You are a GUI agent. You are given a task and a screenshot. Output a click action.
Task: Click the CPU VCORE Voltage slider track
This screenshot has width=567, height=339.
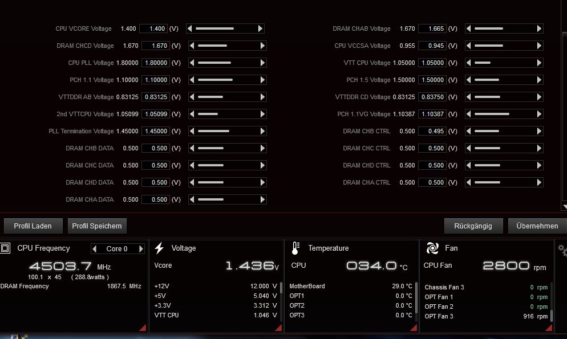[x=225, y=28]
